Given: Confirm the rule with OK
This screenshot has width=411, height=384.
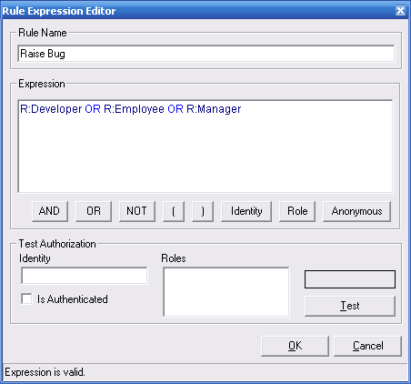Looking at the screenshot, I should pos(295,346).
